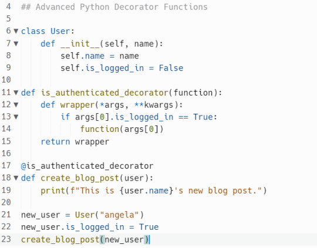This screenshot has width=317, height=248.
Task: Click 'self.name' on line 8
Action: [83, 56]
